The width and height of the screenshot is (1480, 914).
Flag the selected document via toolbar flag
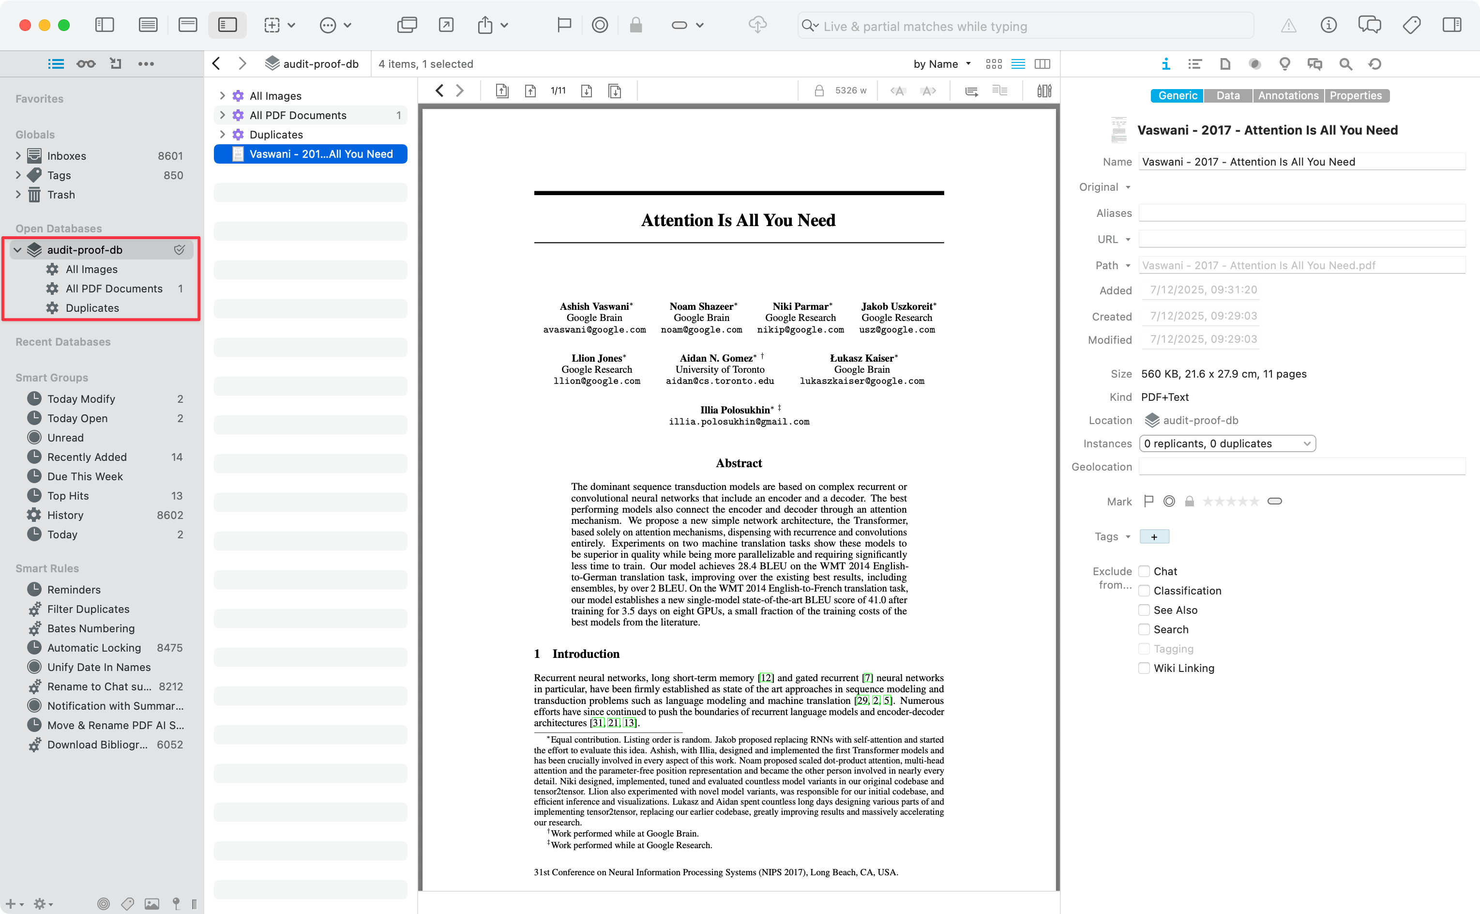click(x=563, y=25)
